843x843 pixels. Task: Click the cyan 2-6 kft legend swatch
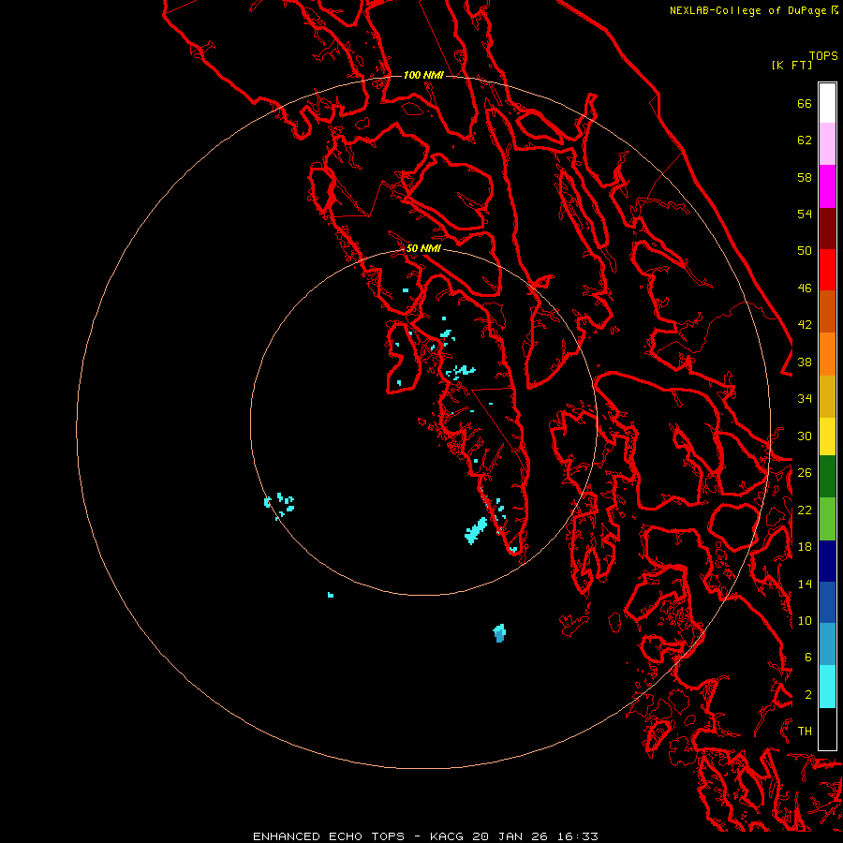point(827,687)
